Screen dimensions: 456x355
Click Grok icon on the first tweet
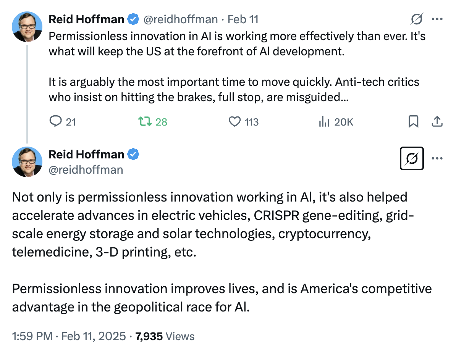tap(416, 19)
